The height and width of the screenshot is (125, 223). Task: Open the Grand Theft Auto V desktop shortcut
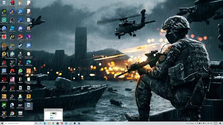pos(12,63)
